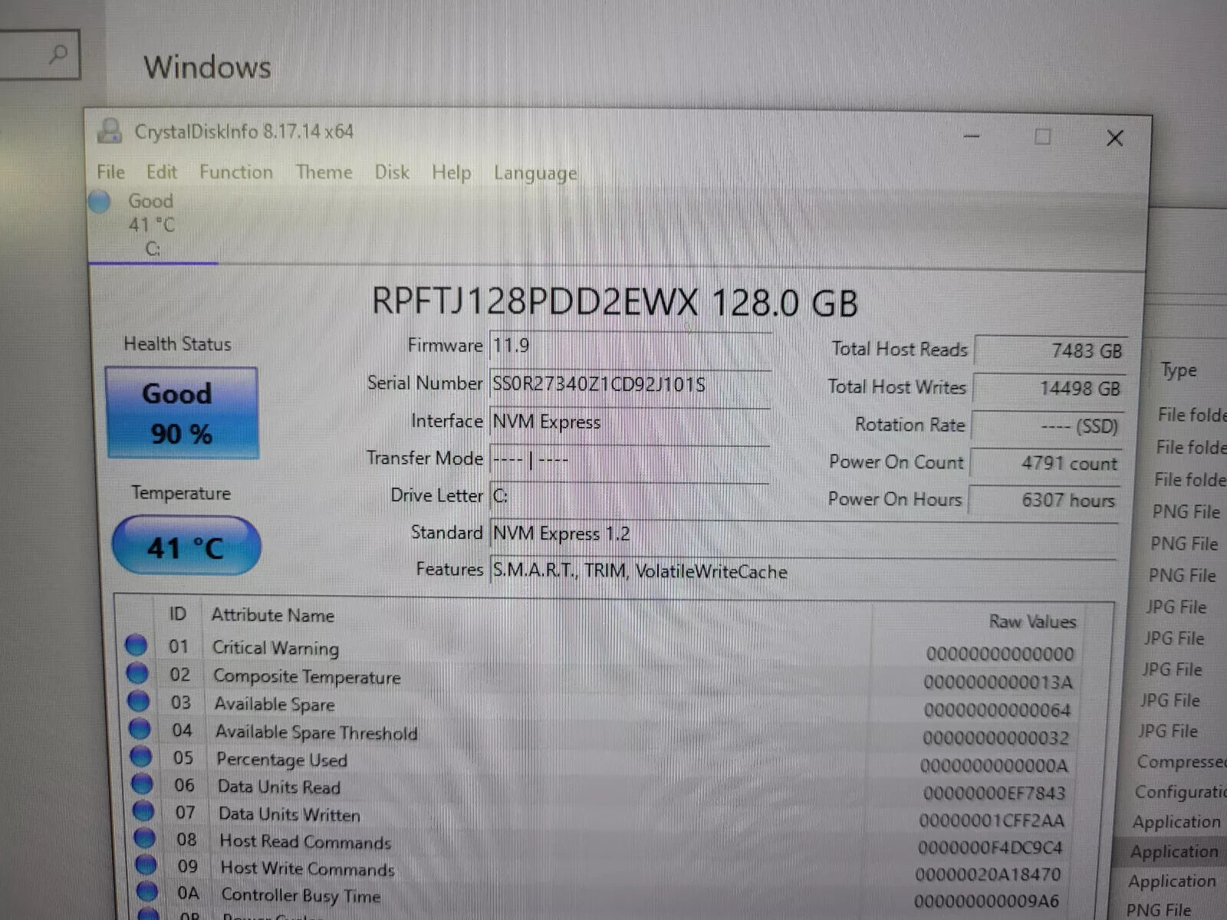Click the Good 90 % health status button
Screen dimensions: 1227x920
183,413
